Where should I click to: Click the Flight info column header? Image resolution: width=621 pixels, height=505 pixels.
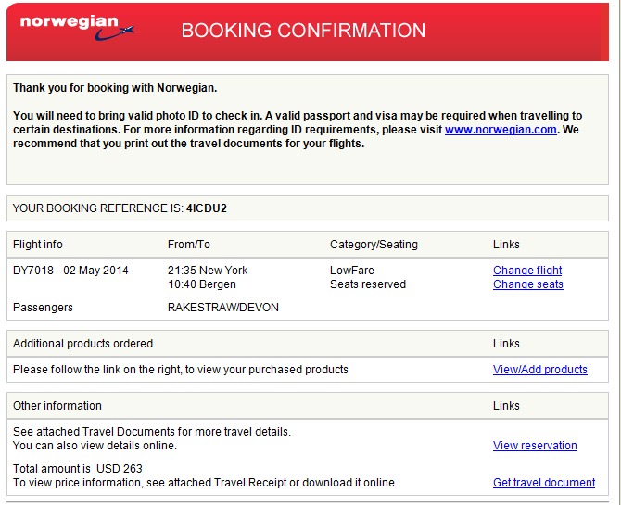point(38,245)
